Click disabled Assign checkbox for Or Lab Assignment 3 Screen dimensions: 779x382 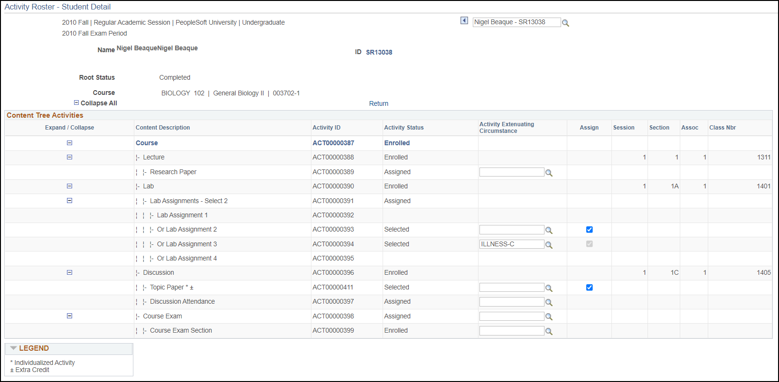pos(589,244)
